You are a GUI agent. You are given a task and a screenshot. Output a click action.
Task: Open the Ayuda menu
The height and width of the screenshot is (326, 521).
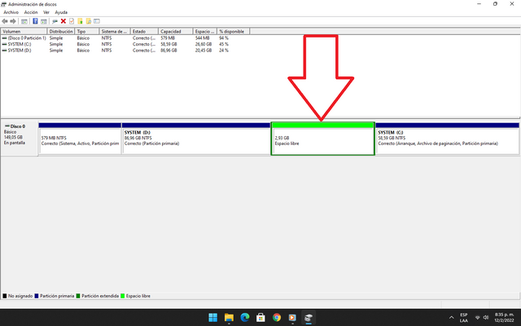point(61,12)
